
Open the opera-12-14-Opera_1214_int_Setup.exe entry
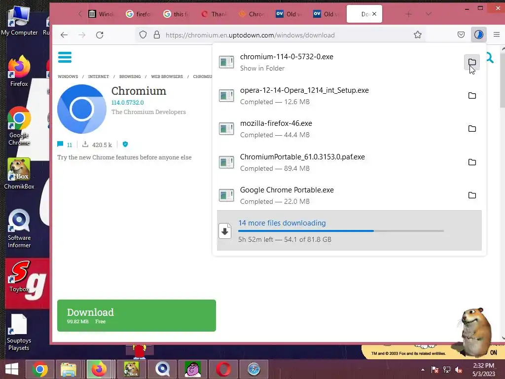coord(338,96)
